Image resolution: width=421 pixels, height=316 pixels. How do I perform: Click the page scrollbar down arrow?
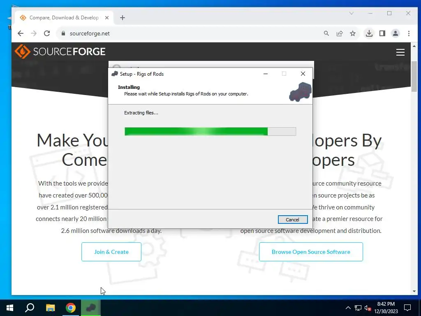pyautogui.click(x=414, y=291)
